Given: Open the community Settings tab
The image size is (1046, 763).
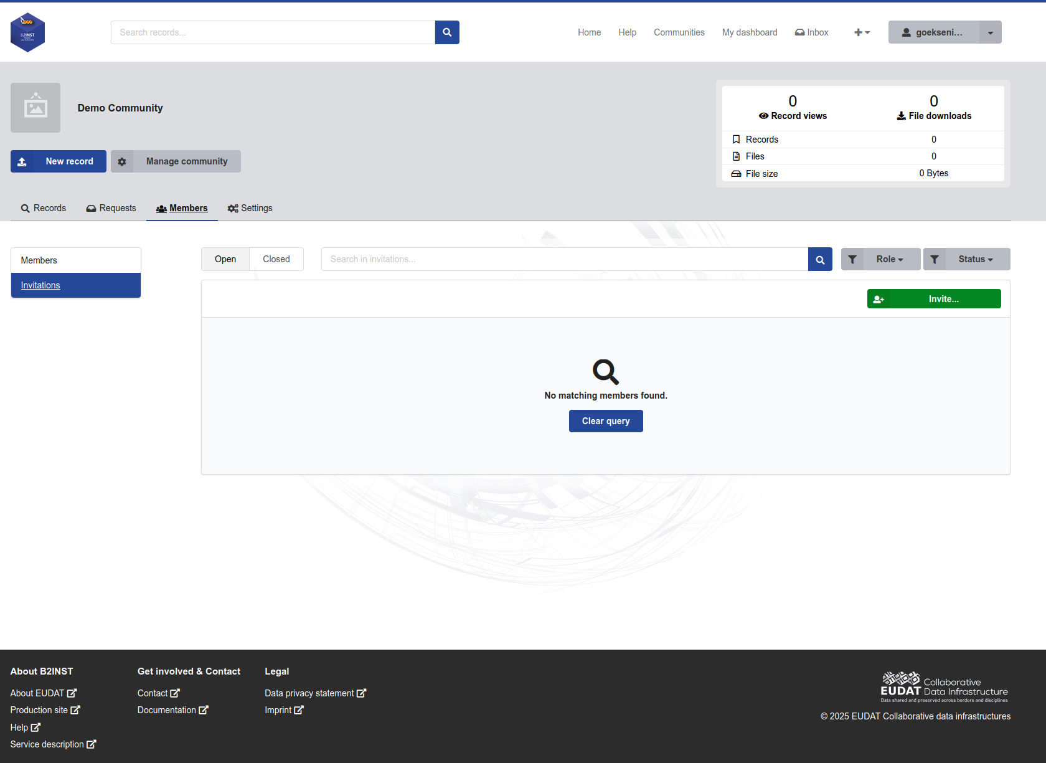Looking at the screenshot, I should [250, 208].
